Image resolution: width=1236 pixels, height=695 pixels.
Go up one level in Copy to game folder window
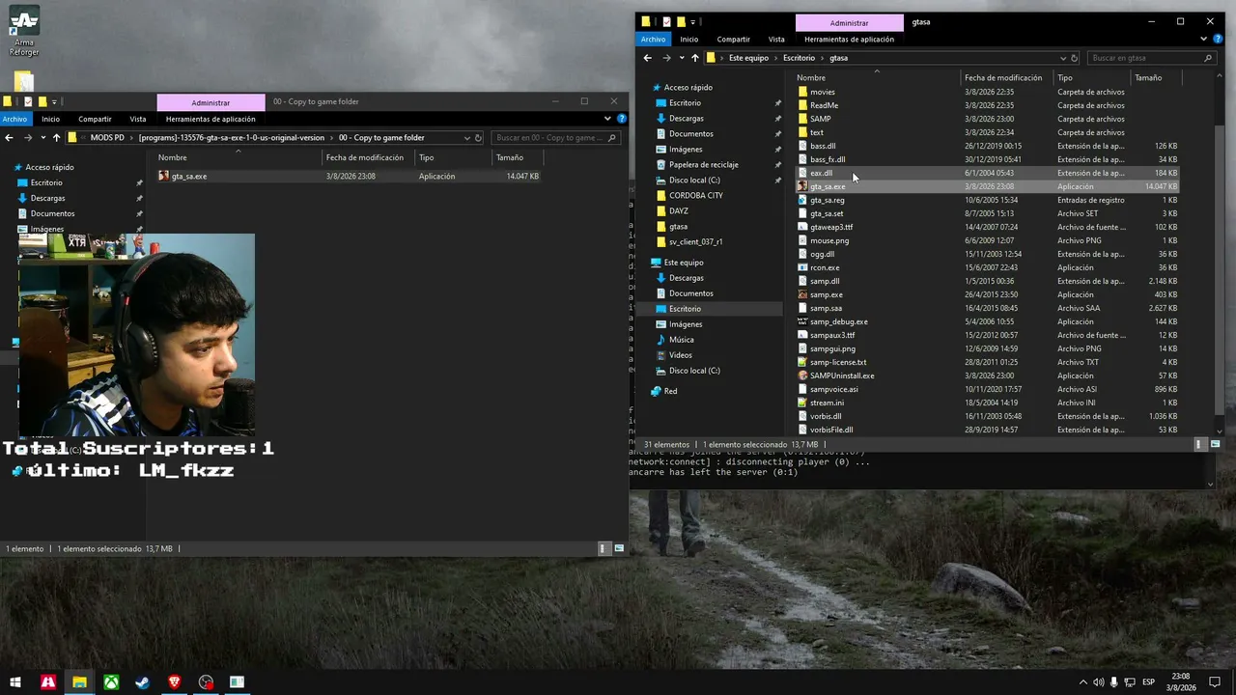pyautogui.click(x=56, y=137)
